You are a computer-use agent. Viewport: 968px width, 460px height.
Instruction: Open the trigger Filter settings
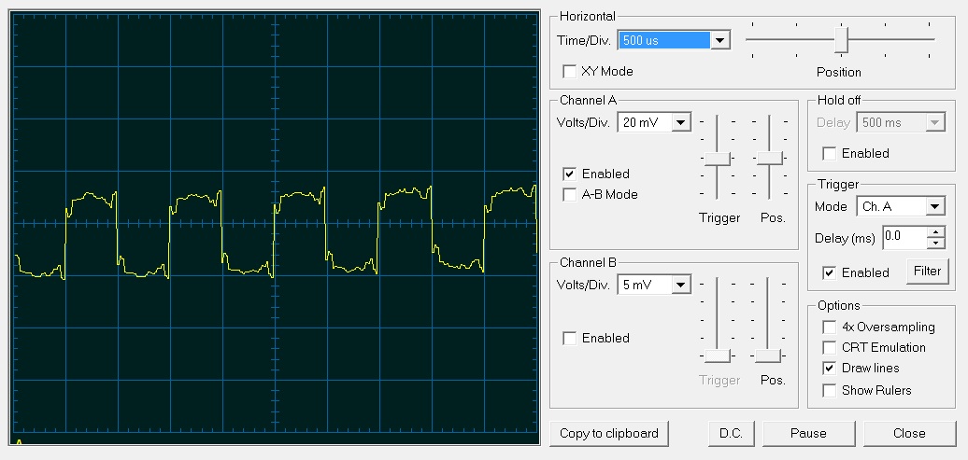(x=927, y=272)
